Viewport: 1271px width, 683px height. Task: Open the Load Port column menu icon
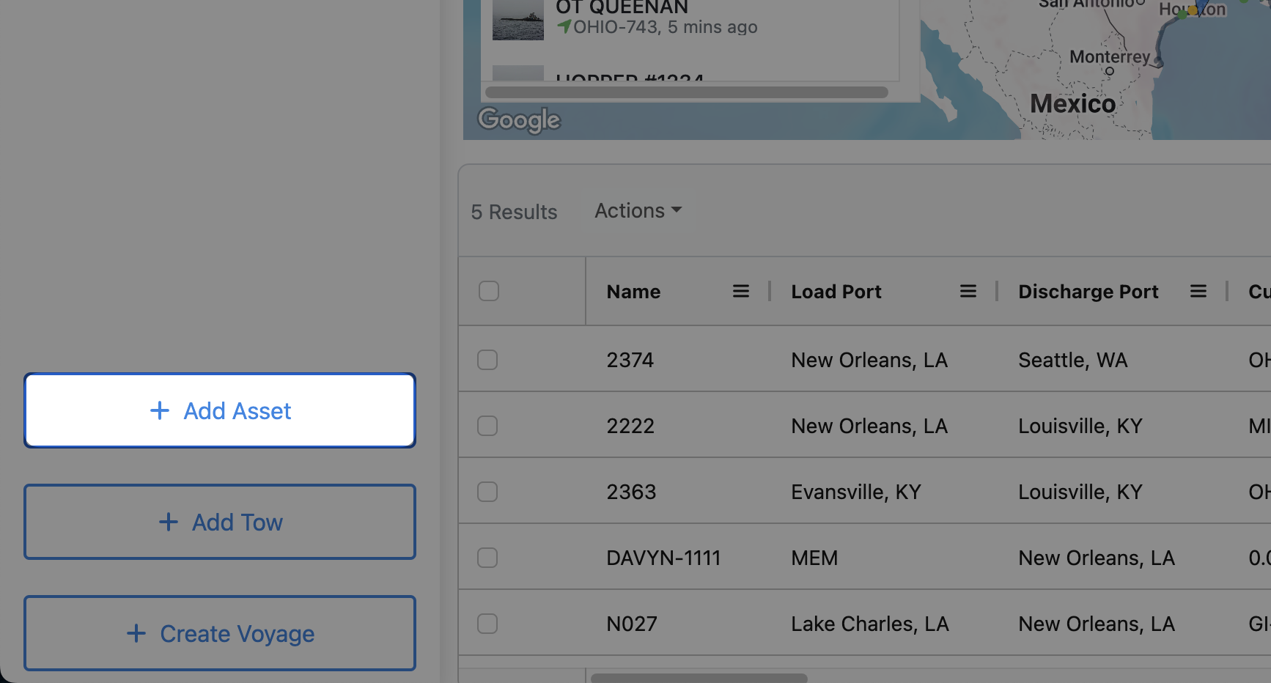click(968, 292)
